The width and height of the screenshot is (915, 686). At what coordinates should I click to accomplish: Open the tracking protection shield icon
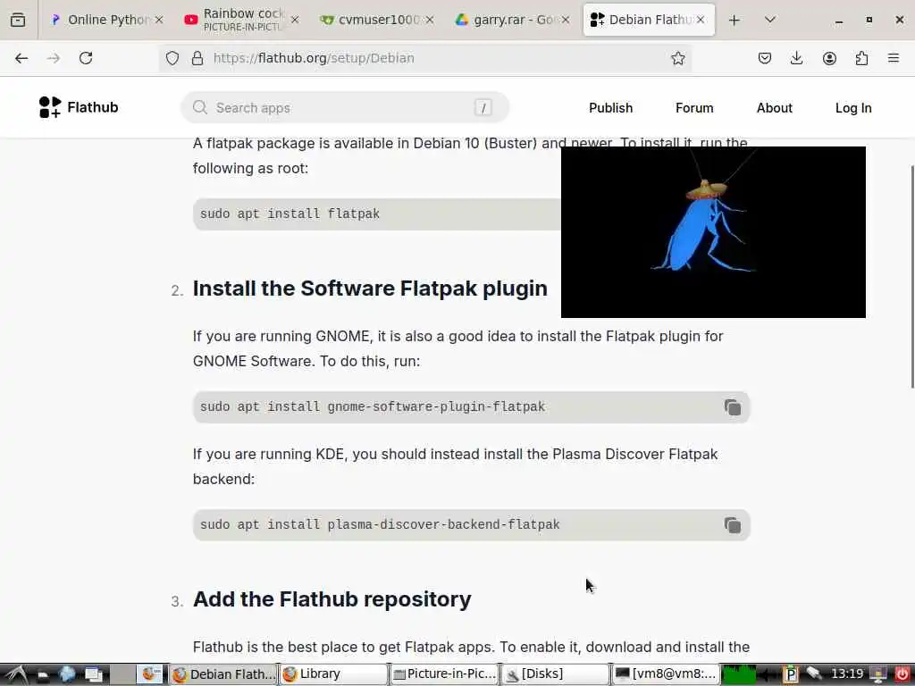(172, 58)
